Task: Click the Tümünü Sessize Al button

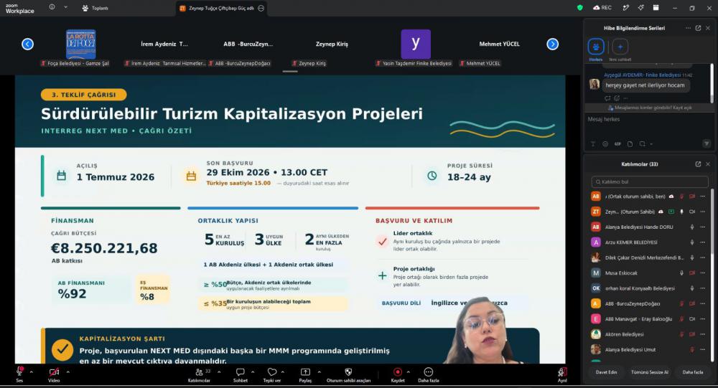Action: click(x=649, y=372)
